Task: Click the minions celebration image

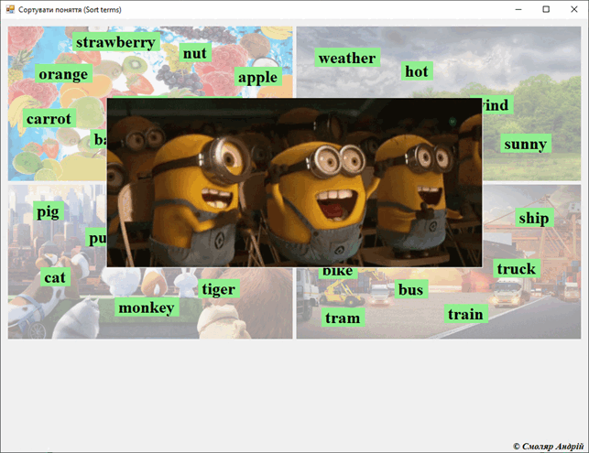Action: 295,182
